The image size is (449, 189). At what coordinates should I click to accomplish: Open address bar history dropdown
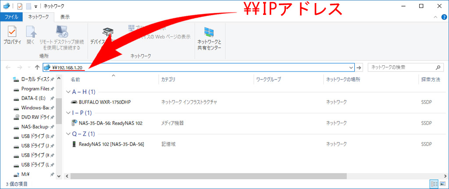click(x=351, y=68)
